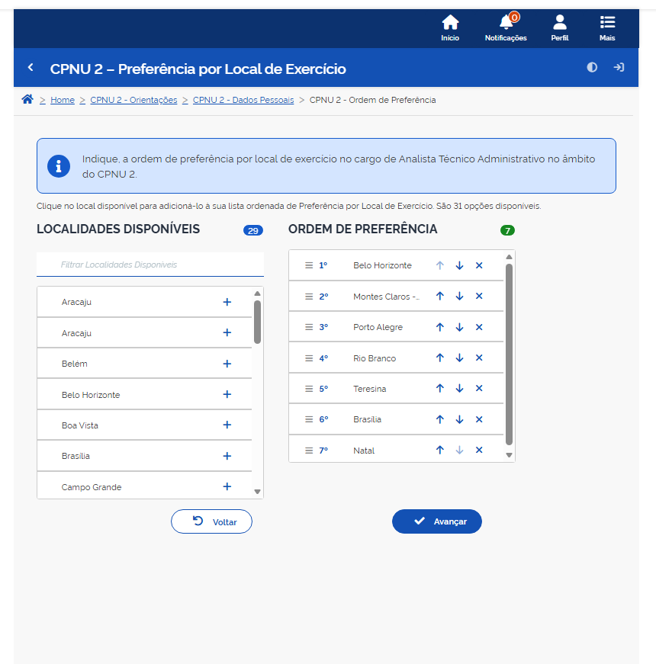The height and width of the screenshot is (664, 656).
Task: Open the Mais menu
Action: tap(607, 28)
